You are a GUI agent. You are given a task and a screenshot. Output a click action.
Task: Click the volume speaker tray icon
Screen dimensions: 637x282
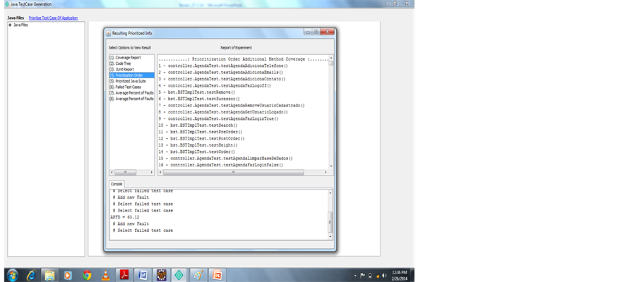384,276
